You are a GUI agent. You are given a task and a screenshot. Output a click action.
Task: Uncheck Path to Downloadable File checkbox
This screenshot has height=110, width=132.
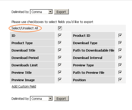pyautogui.click(x=120, y=50)
